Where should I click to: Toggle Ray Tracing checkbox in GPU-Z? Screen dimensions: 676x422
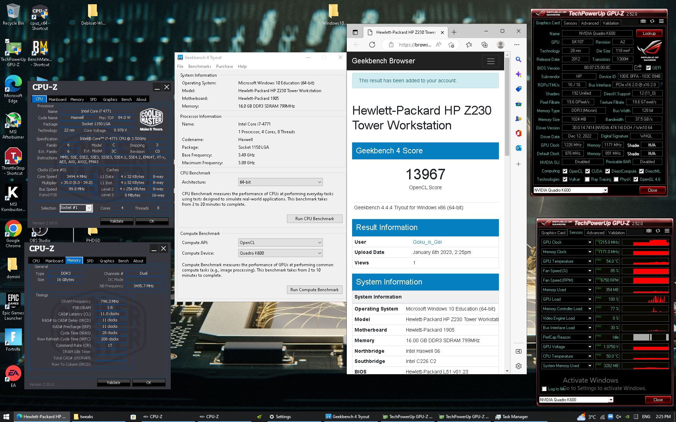(x=587, y=179)
